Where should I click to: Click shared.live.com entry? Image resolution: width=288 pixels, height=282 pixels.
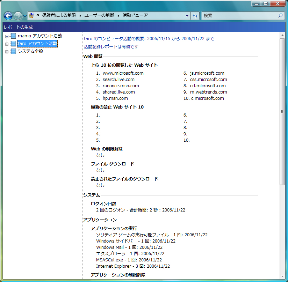(x=118, y=92)
